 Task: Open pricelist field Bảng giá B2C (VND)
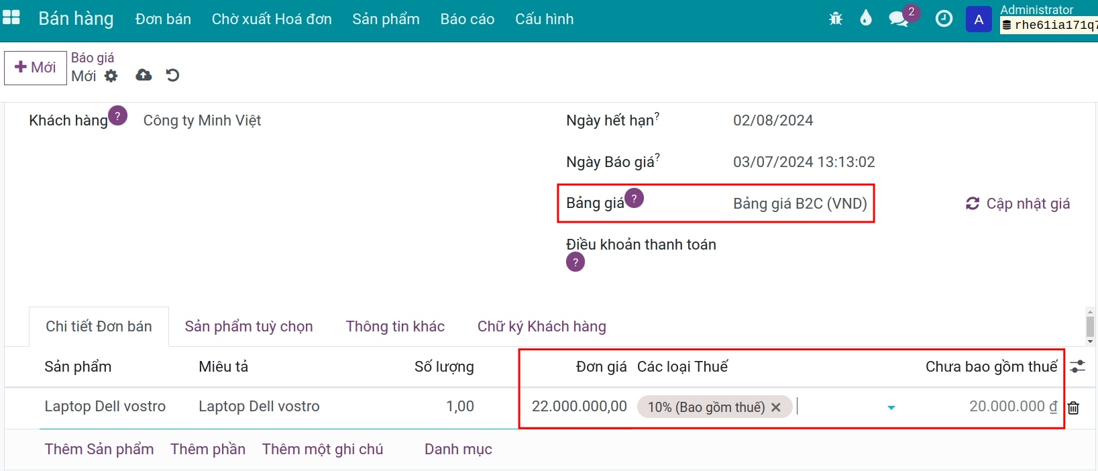coord(800,203)
